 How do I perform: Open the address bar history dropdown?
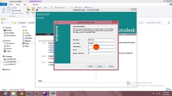139,23
